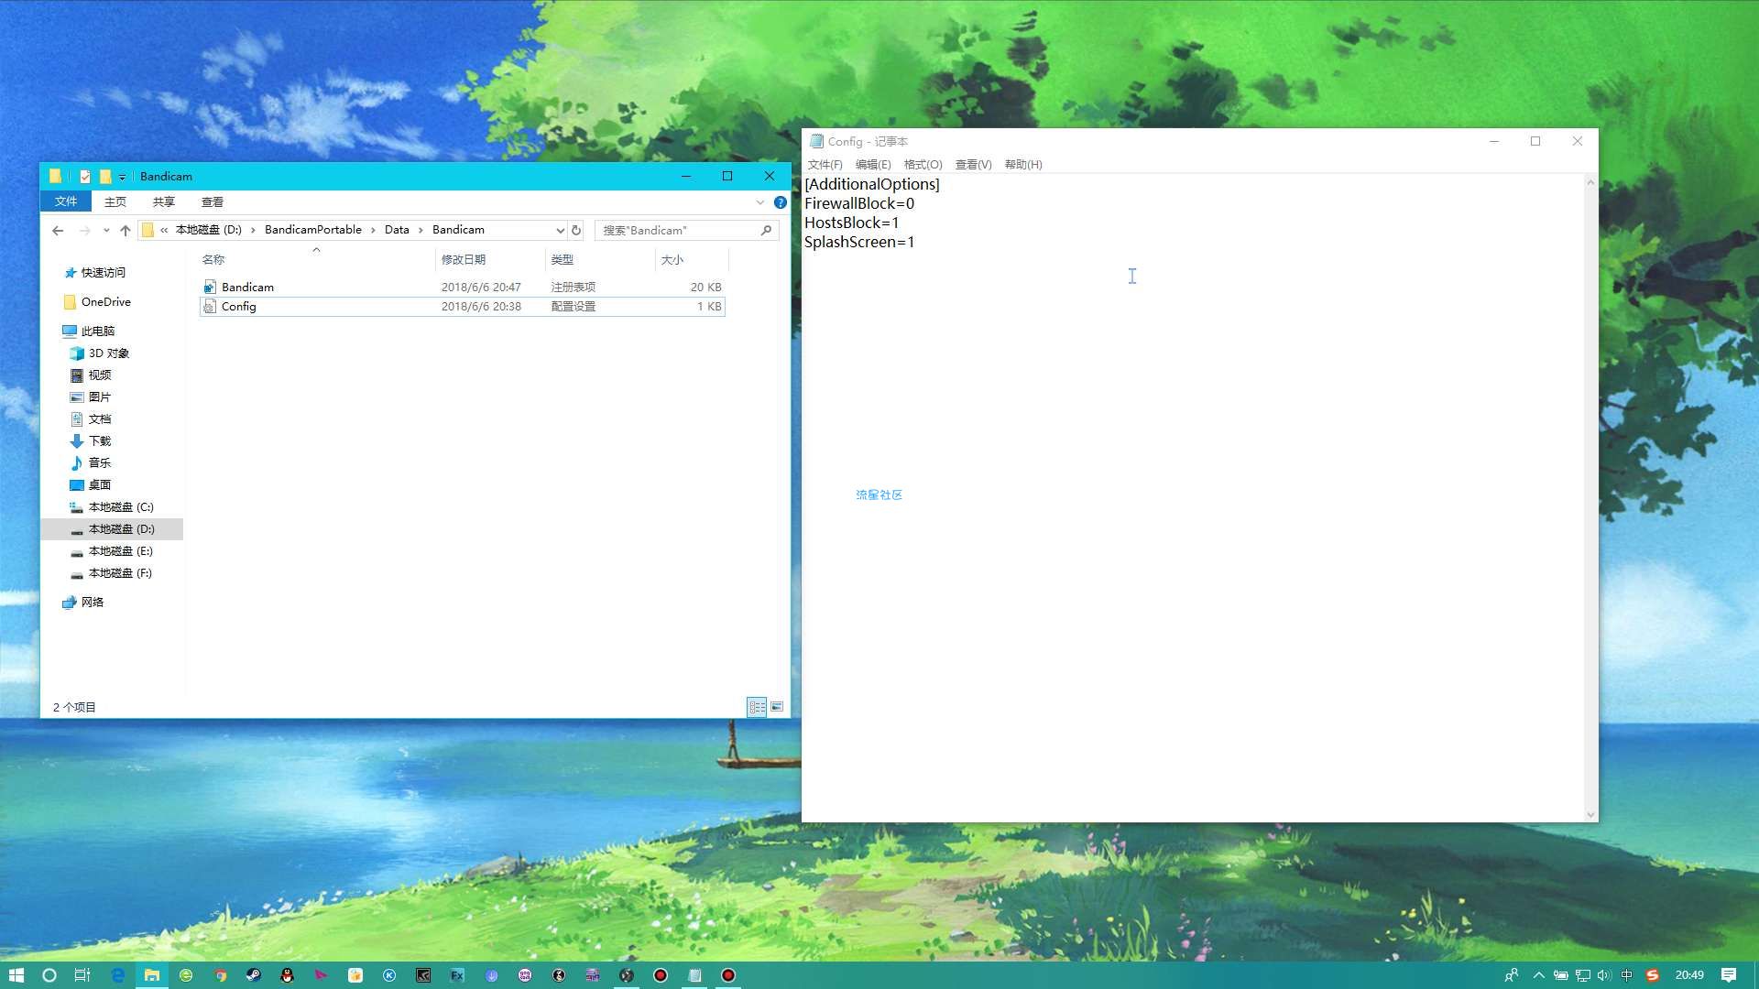This screenshot has height=989, width=1759.
Task: Open Cortana circle on taskbar
Action: (49, 975)
